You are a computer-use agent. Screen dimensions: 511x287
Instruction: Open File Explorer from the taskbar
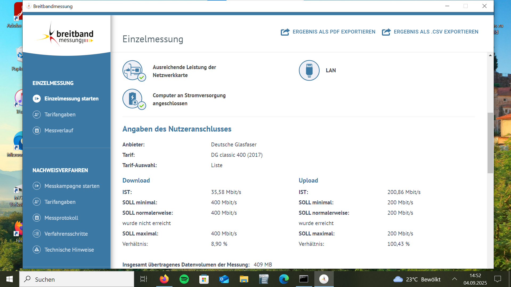(244, 279)
